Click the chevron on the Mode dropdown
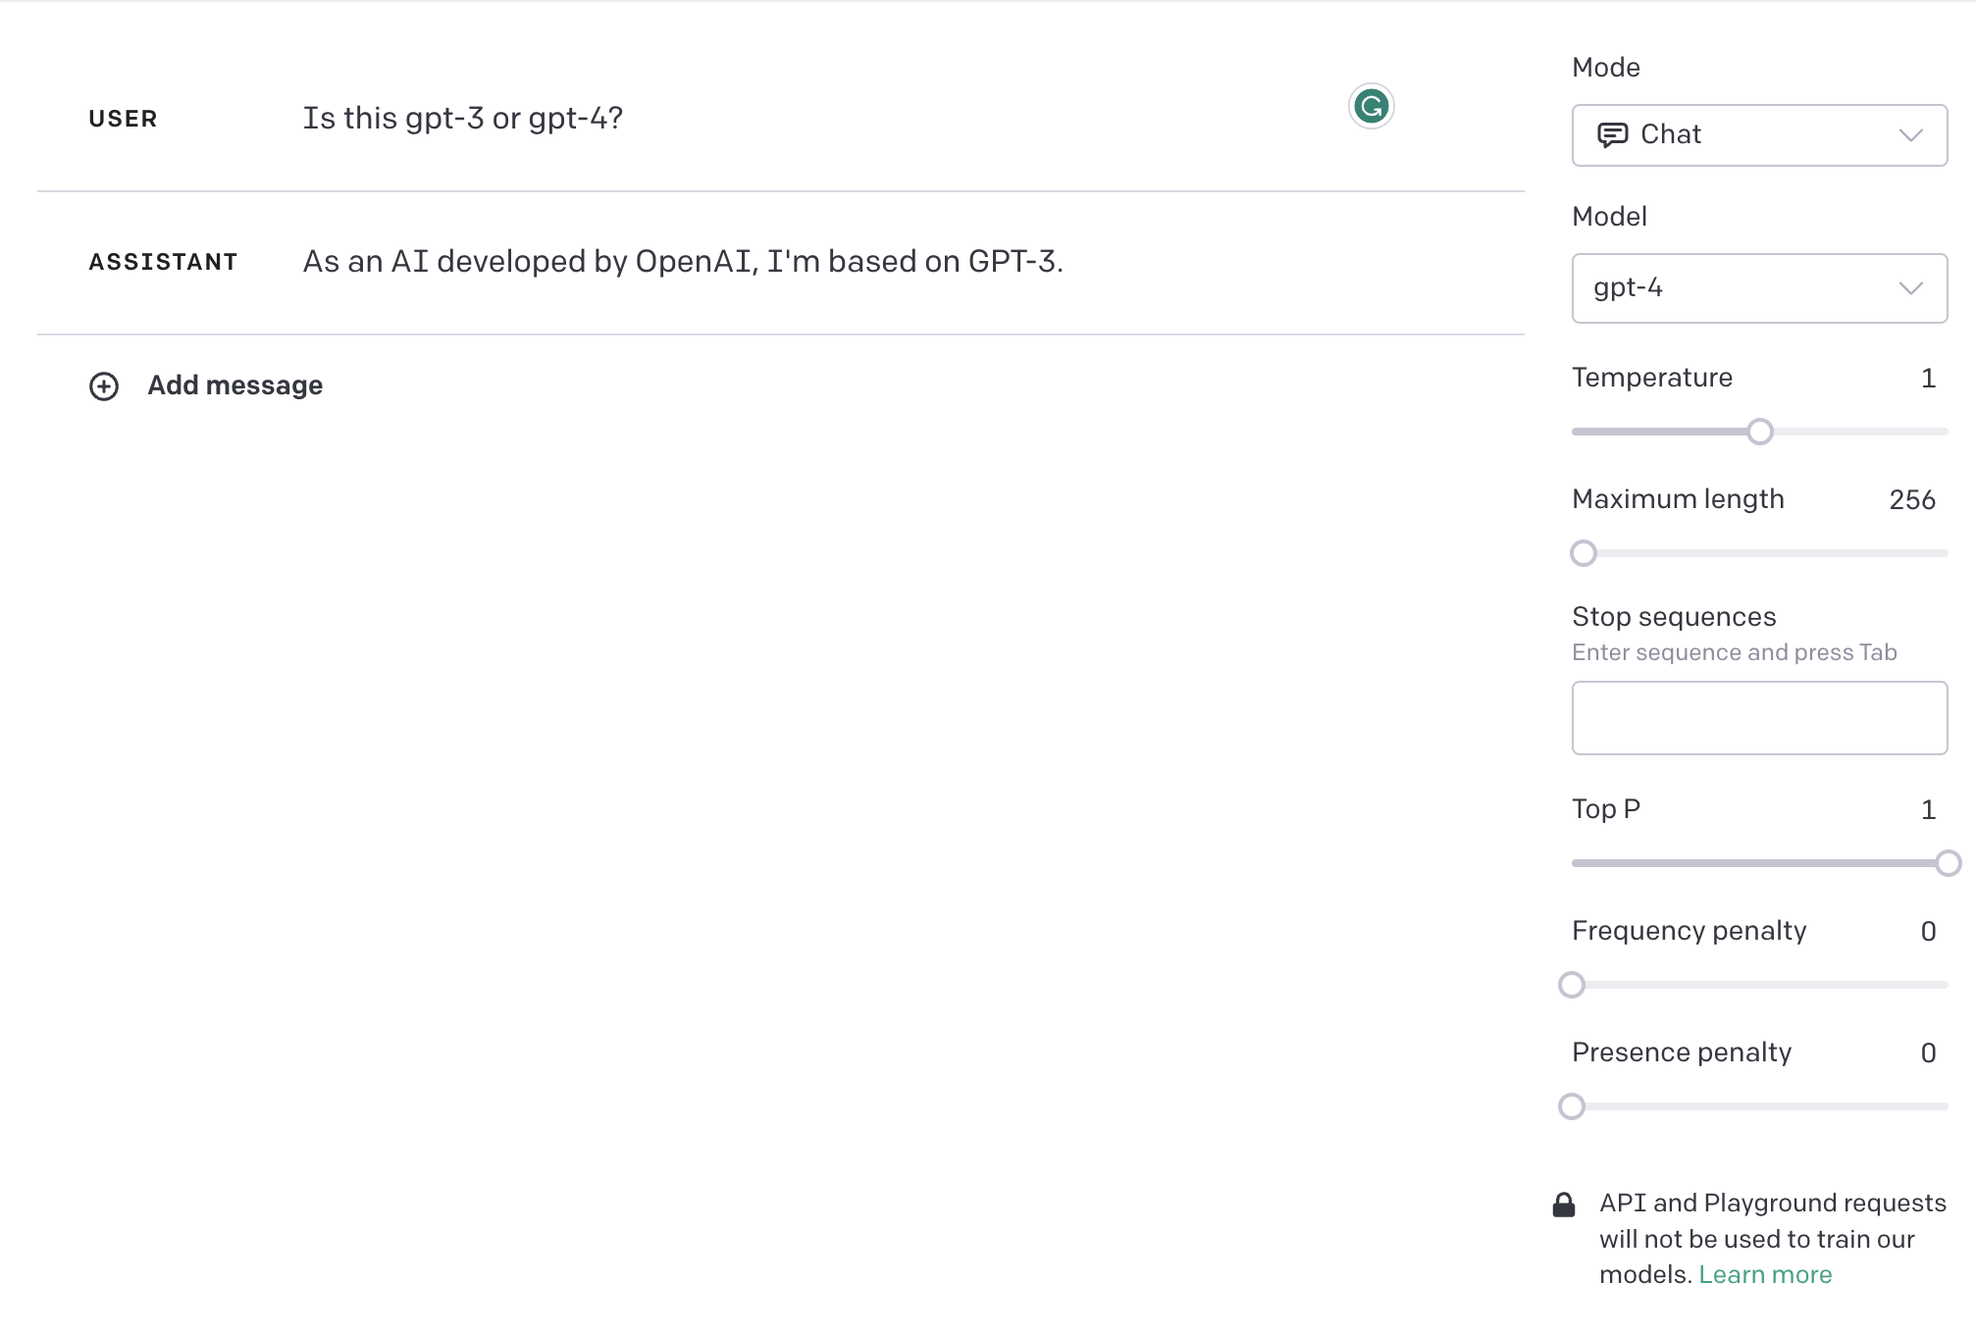 pos(1909,135)
